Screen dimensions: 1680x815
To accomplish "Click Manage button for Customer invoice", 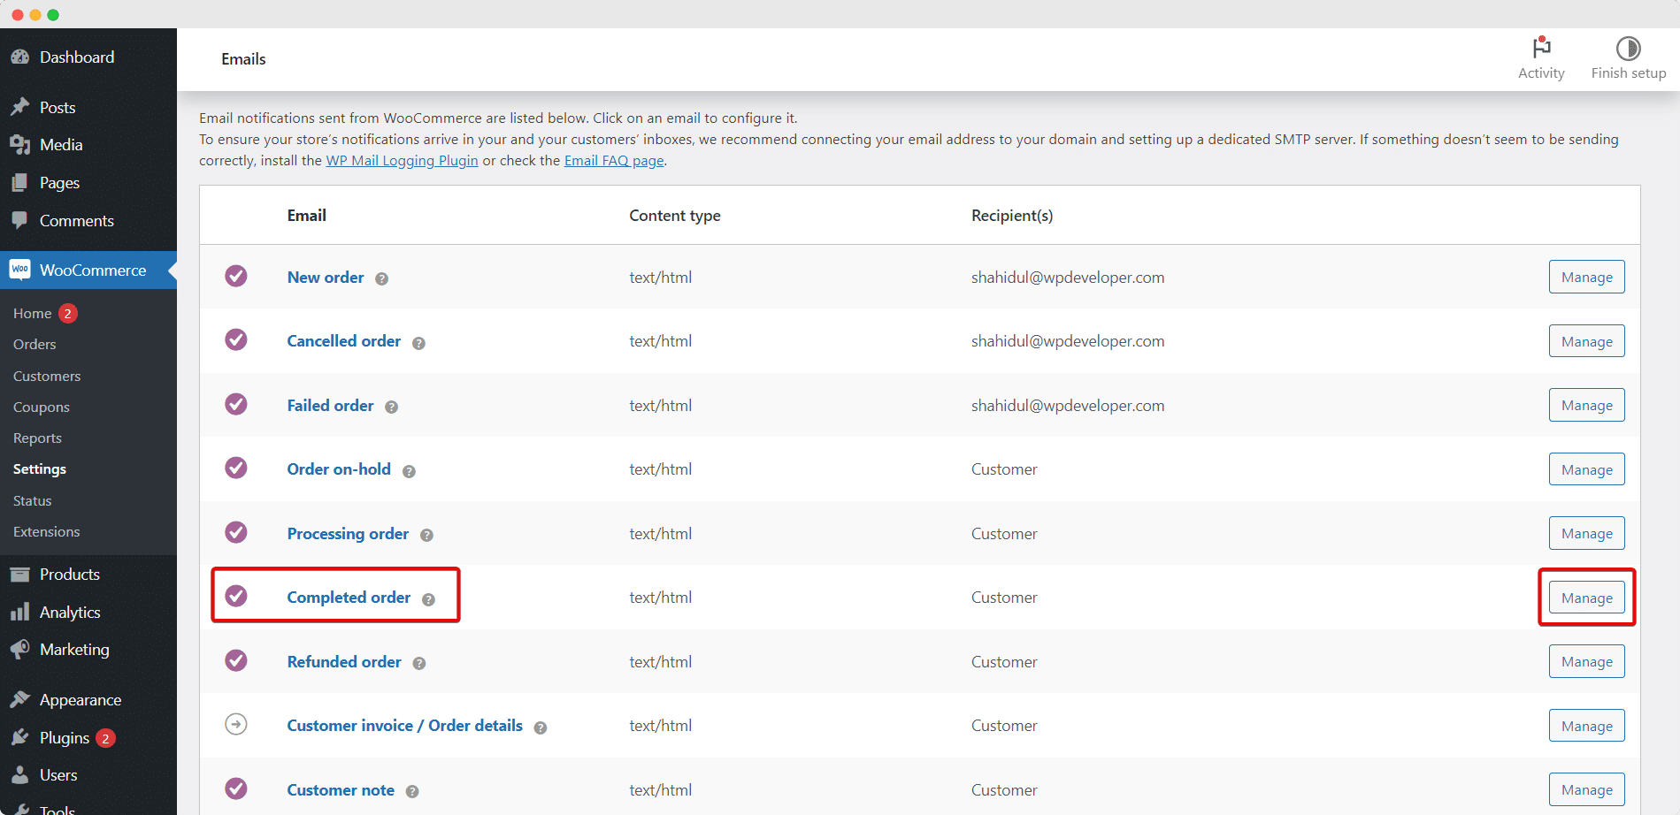I will [x=1586, y=726].
